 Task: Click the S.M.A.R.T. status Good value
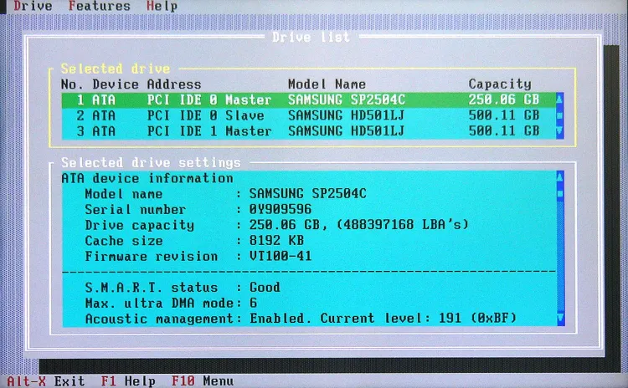(x=265, y=287)
